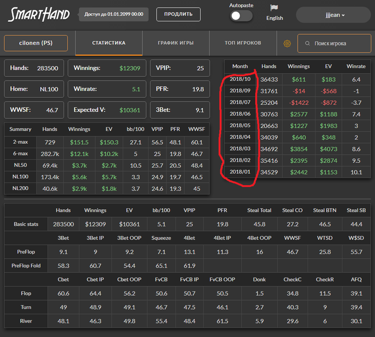Open settings via the gear icon

tap(287, 43)
